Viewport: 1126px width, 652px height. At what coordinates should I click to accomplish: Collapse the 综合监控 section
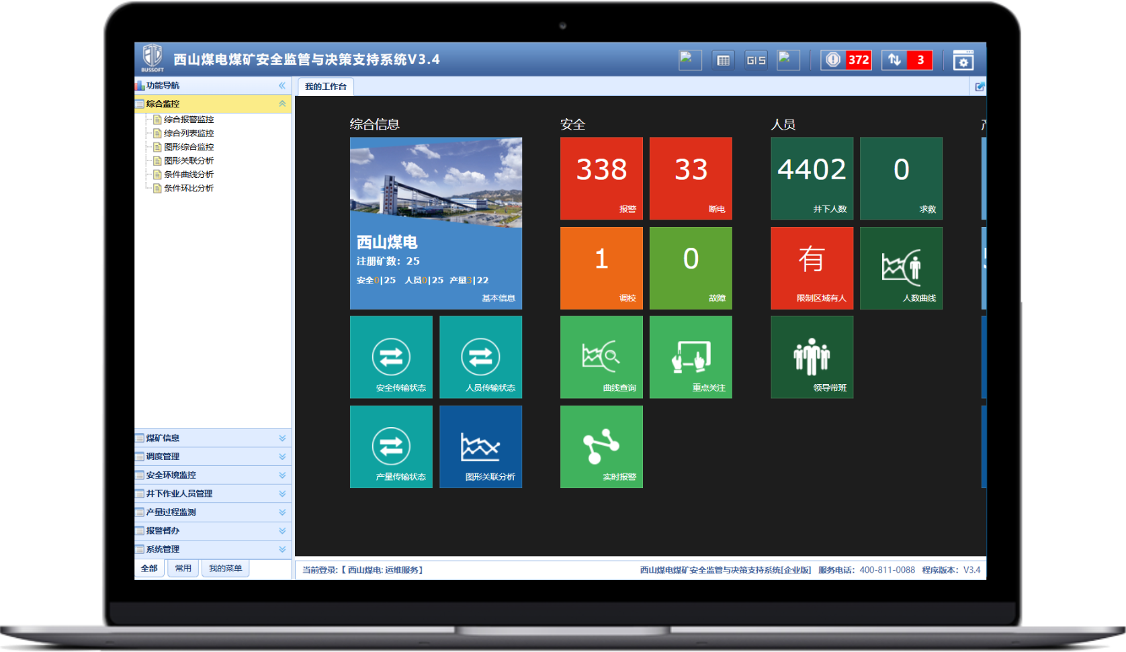coord(282,103)
